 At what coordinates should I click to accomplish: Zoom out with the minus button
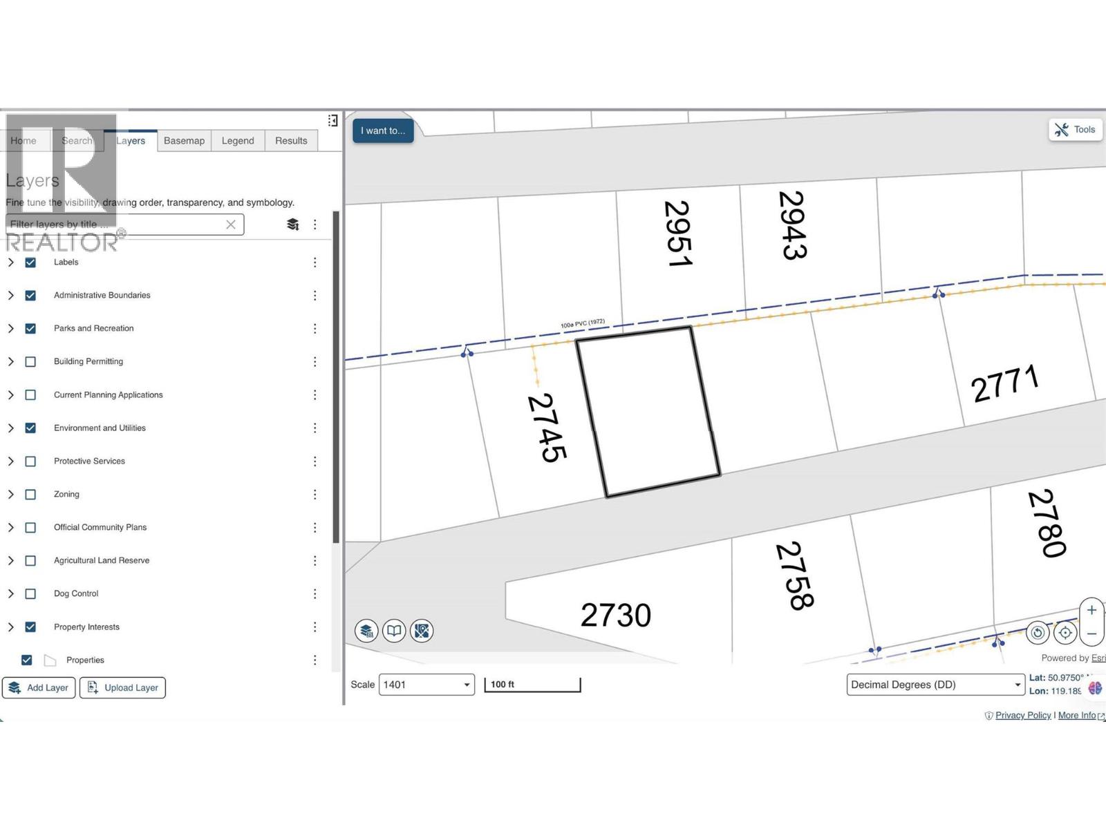[x=1091, y=633]
